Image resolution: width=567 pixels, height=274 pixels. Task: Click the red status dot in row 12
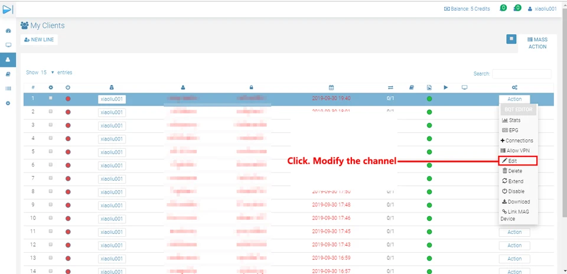pos(68,245)
